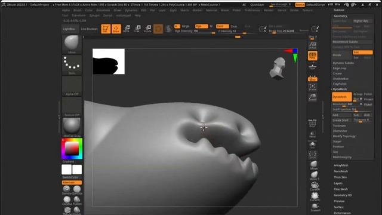The height and width of the screenshot is (215, 382).
Task: Toggle the Rgb channel button
Action: tap(201, 26)
